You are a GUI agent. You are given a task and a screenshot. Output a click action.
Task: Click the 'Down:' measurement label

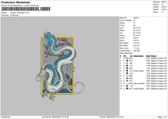point(122,35)
